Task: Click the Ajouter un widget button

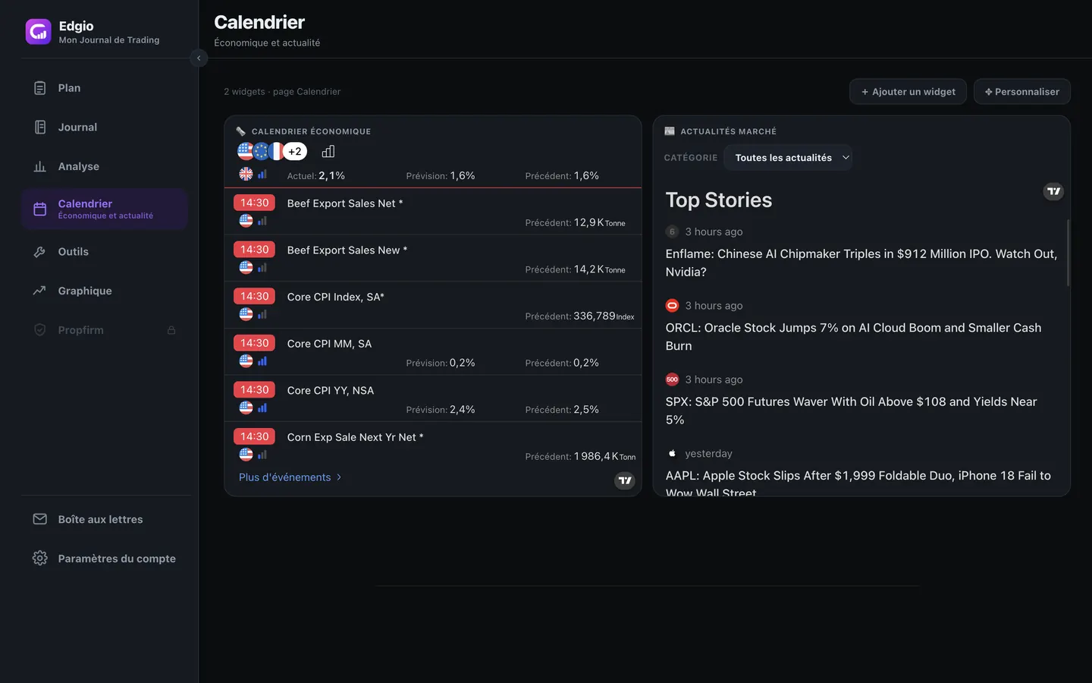Action: coord(908,92)
